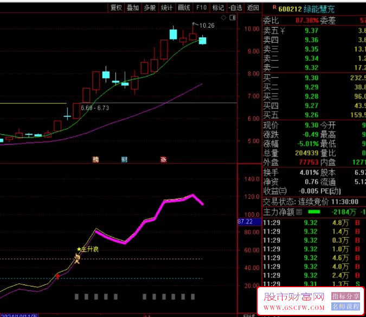Click the 收益(三) -0.005 value

click(x=309, y=191)
